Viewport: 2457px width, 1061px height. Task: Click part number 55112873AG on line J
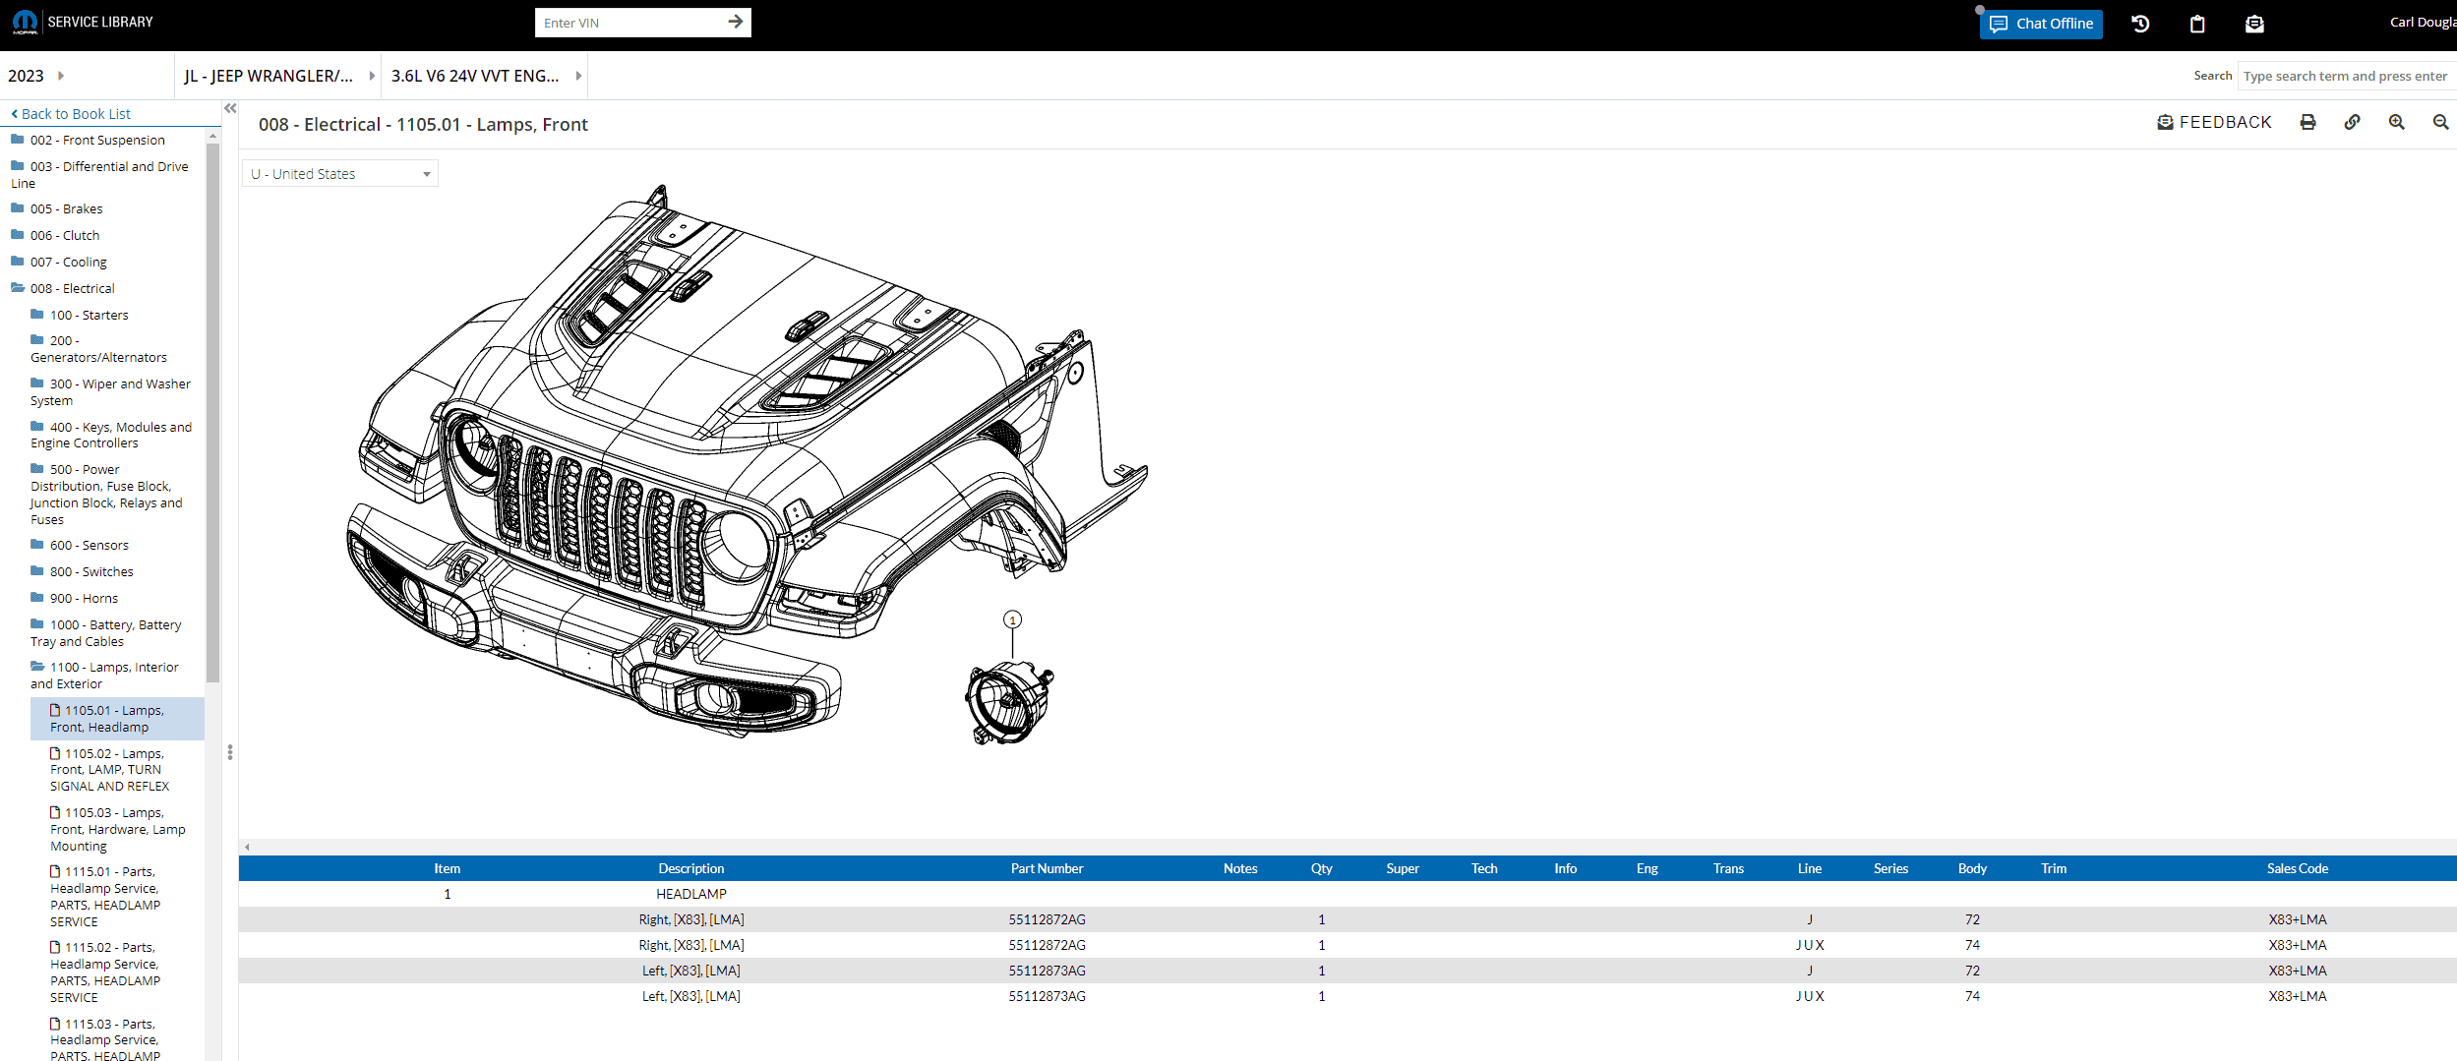tap(1047, 971)
